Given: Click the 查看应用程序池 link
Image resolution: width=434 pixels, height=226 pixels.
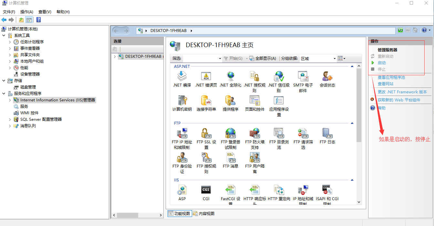Looking at the screenshot, I should pos(391,77).
